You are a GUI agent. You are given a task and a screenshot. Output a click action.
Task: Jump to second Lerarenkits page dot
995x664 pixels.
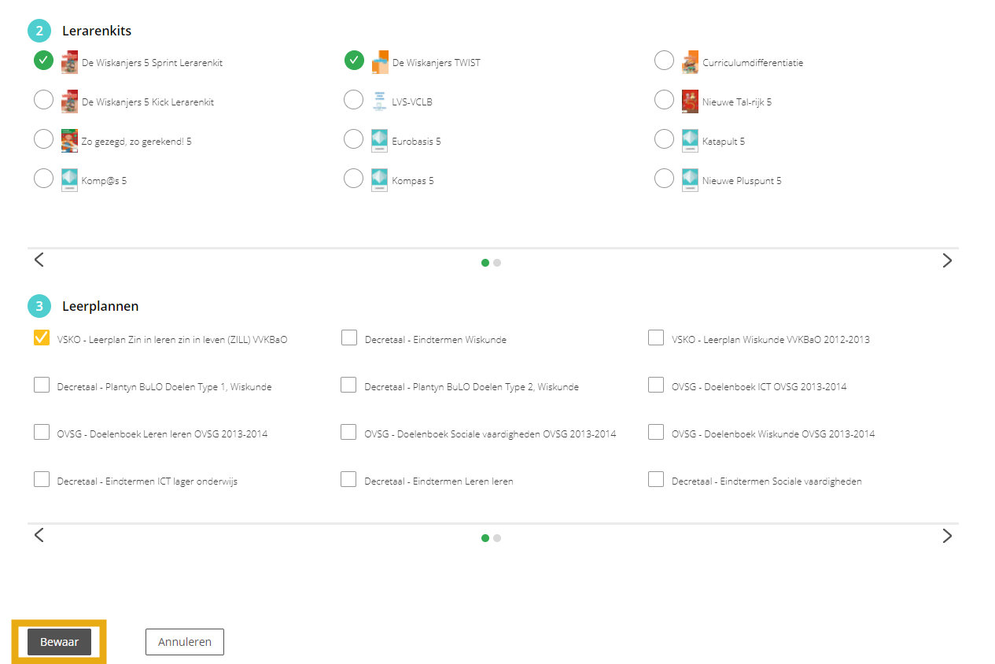pyautogui.click(x=497, y=263)
